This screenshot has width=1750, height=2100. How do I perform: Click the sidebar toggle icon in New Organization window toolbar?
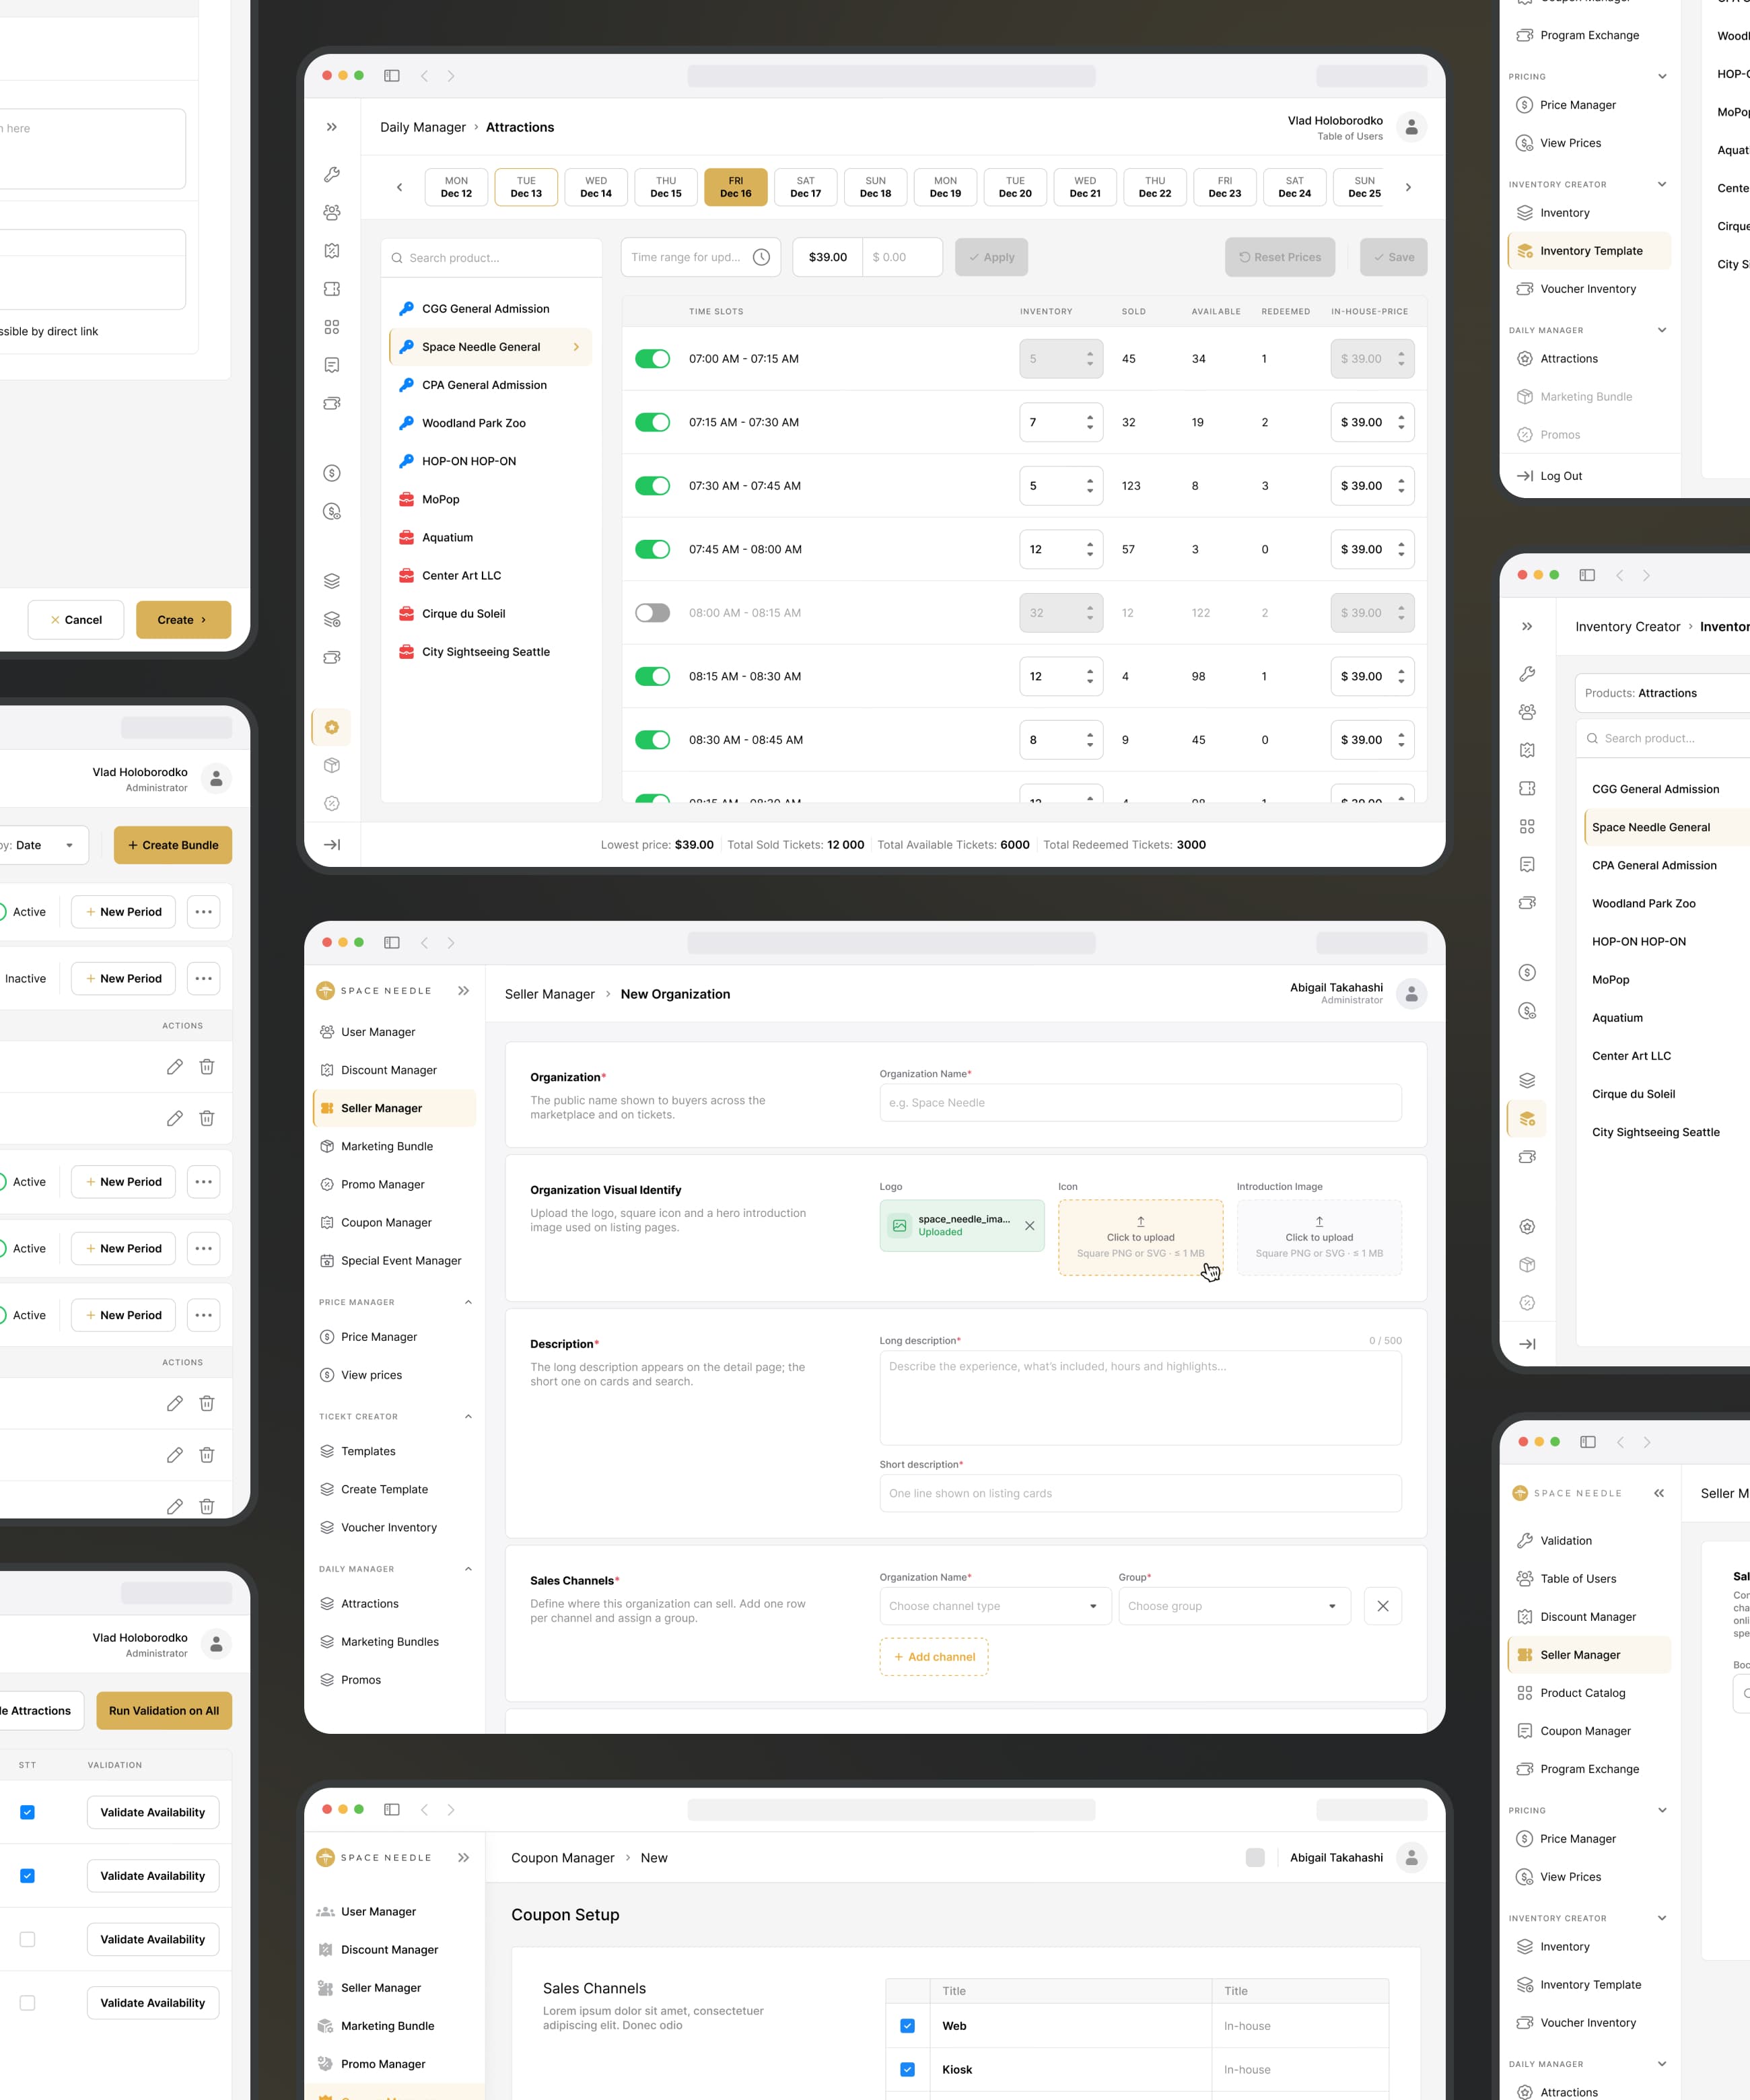(392, 942)
